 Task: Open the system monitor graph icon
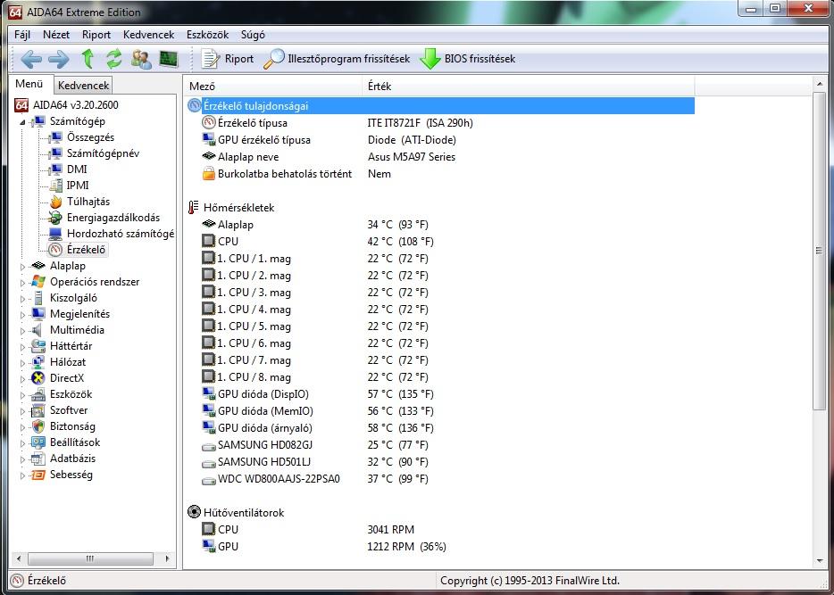(x=169, y=59)
